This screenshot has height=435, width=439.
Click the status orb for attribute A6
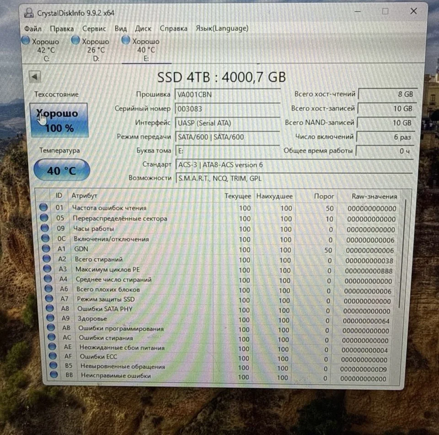tap(48, 288)
